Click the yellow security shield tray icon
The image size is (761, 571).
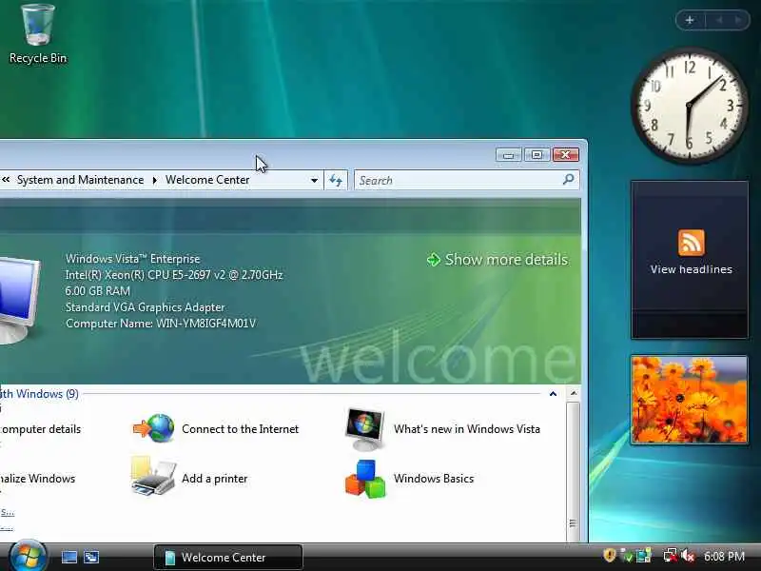pyautogui.click(x=610, y=555)
